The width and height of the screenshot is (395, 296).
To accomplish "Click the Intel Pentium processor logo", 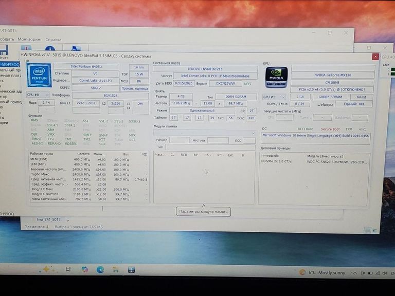I will tap(39, 75).
